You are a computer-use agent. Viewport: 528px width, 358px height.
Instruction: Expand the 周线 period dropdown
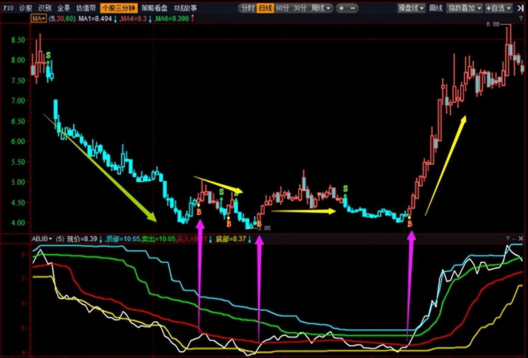pos(320,8)
